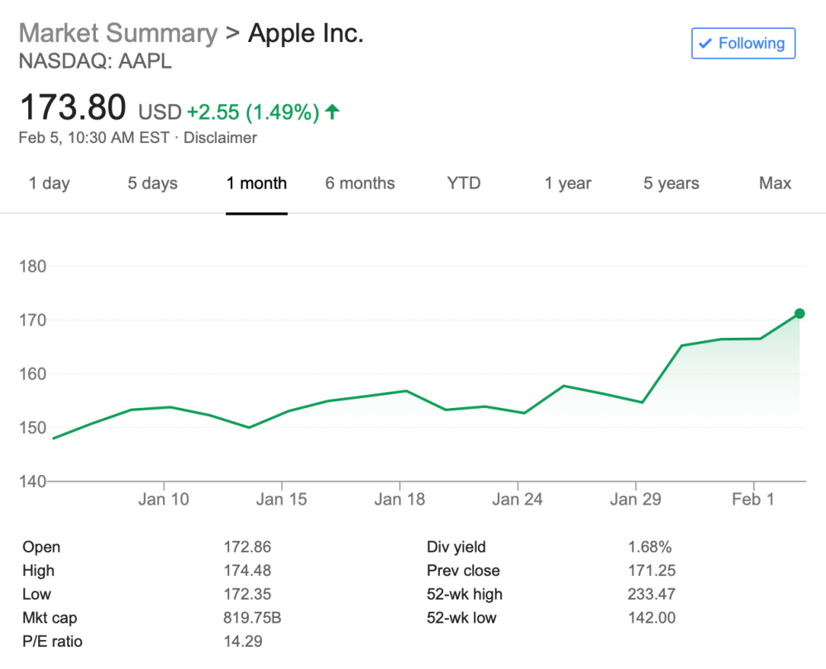
Task: Toggle the Following state for Apple Inc.
Action: point(742,43)
